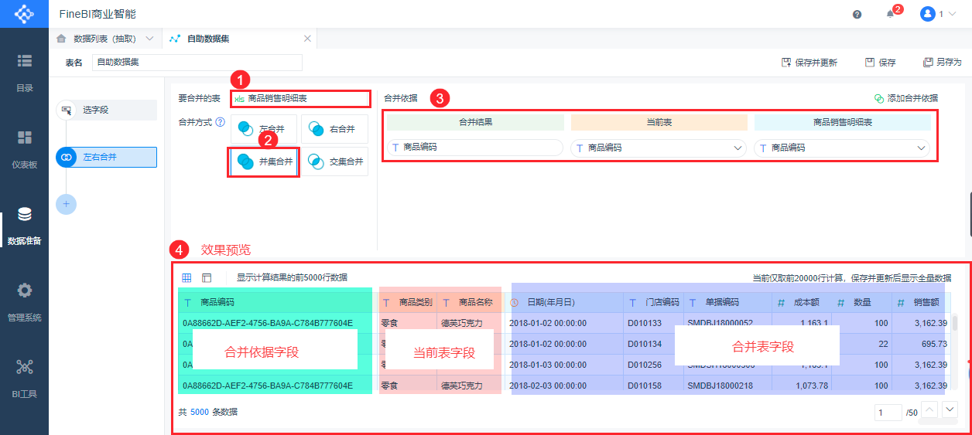The height and width of the screenshot is (435, 972).
Task: Click date cell 2018-02-03 00:00:00
Action: (x=564, y=386)
